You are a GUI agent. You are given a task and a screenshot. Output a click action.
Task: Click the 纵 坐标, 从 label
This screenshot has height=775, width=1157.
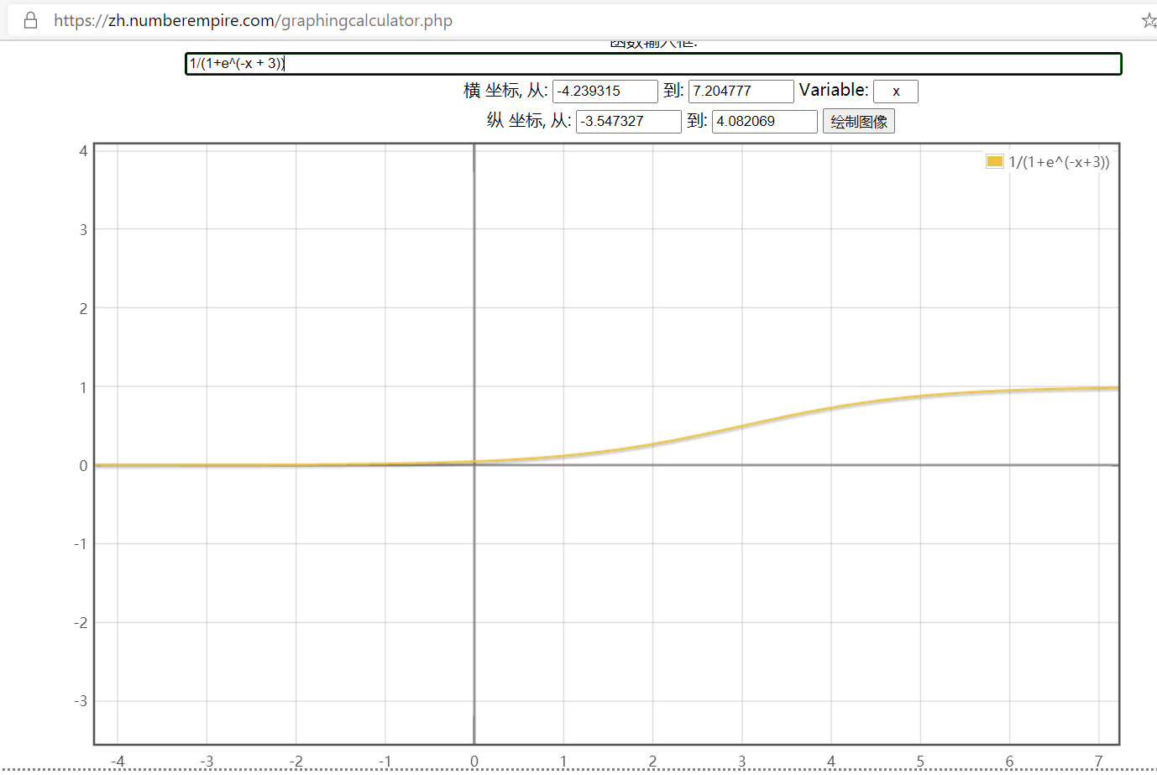click(529, 121)
